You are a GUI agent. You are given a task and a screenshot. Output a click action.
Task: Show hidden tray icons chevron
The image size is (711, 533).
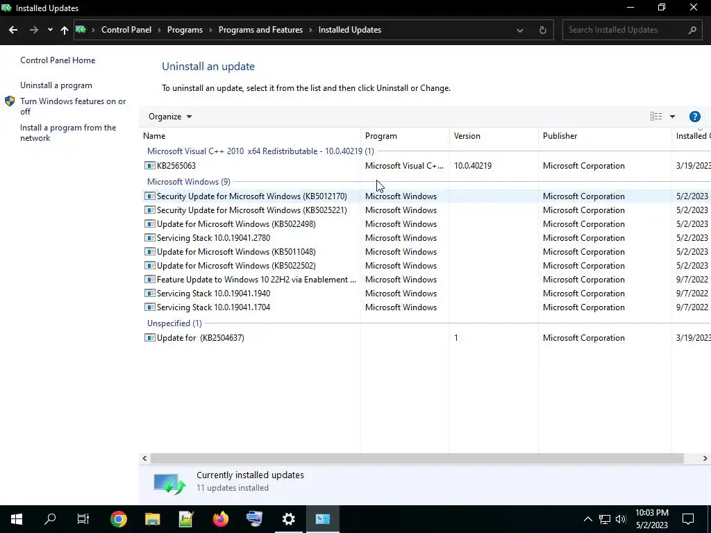587,519
